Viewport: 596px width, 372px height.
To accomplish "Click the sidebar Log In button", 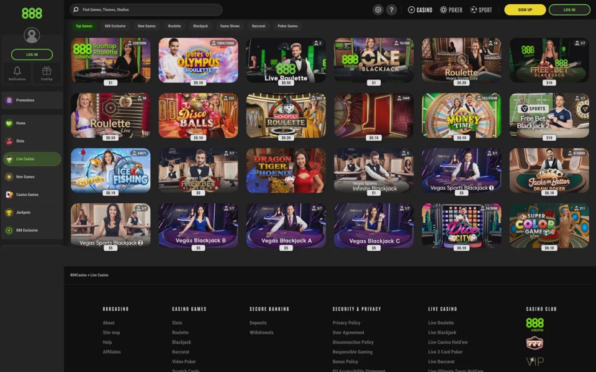I will (32, 55).
